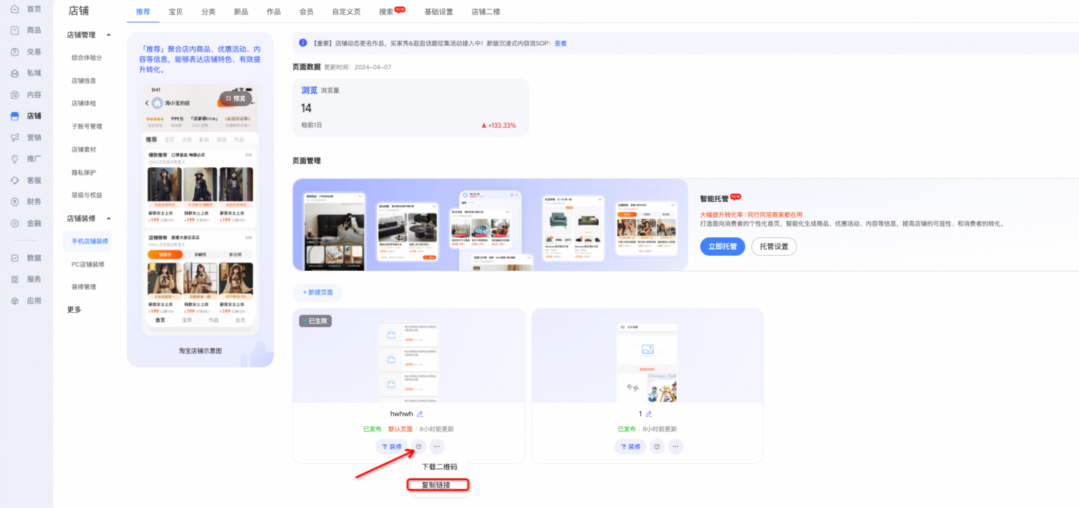Open the more options ellipsis for hwhwh
This screenshot has height=508, width=1079.
coord(437,447)
